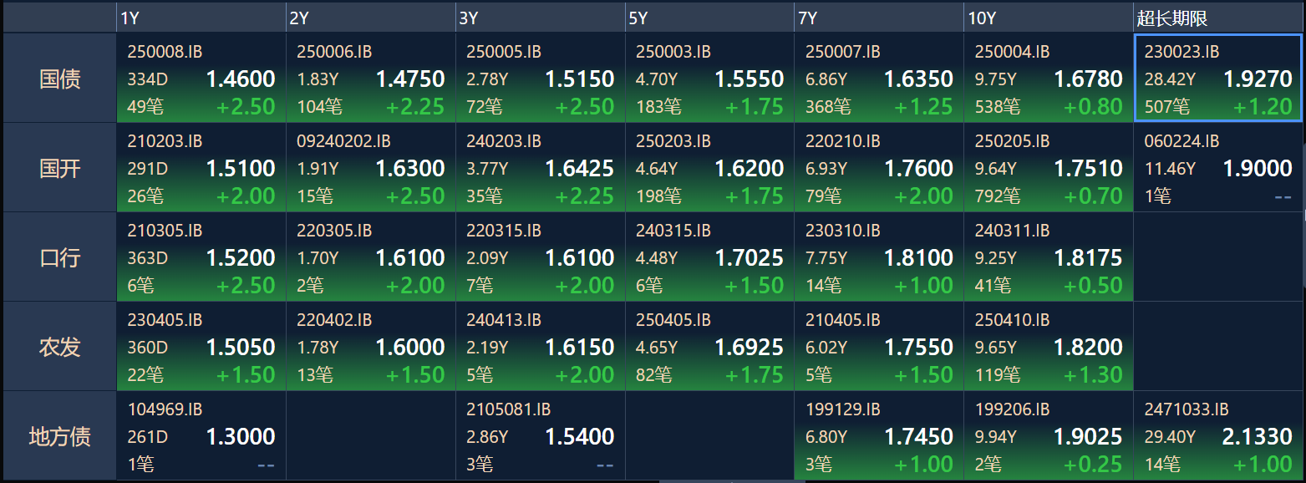Click the 地方债 row header
The image size is (1306, 483).
point(59,435)
